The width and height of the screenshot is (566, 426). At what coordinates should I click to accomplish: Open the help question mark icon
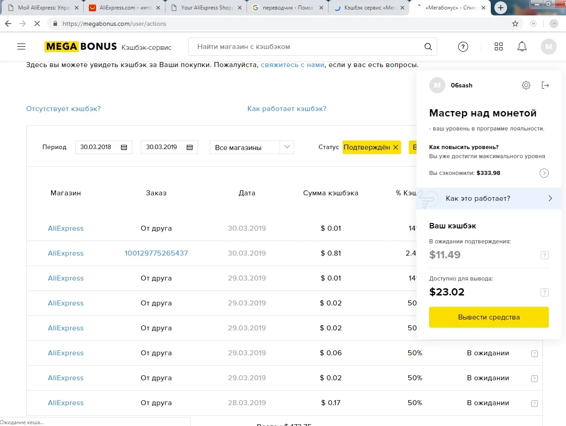pyautogui.click(x=463, y=47)
